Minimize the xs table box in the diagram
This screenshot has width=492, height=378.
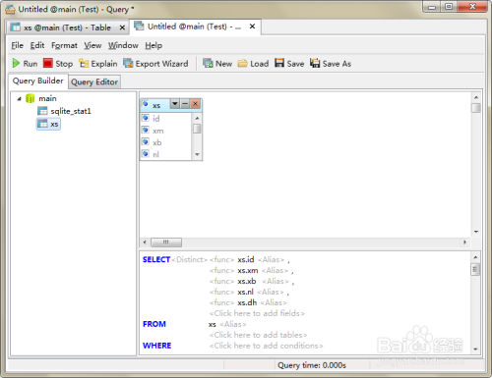[185, 104]
